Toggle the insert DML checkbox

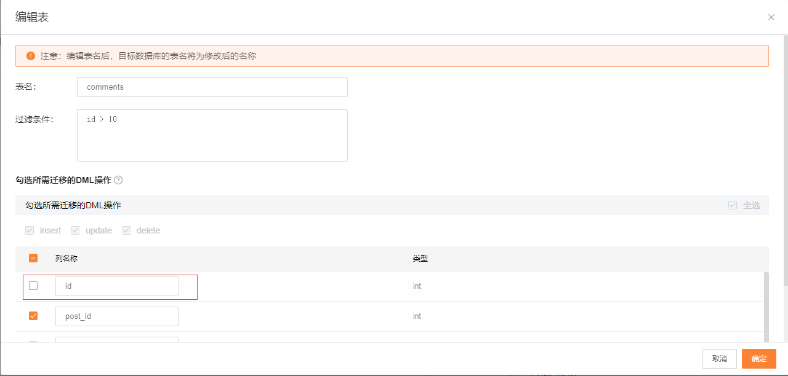30,230
